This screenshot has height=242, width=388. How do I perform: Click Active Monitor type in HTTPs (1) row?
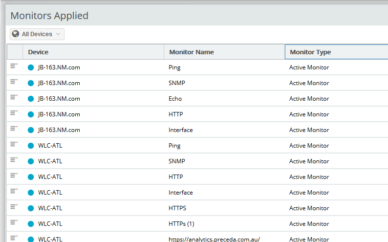tap(309, 224)
